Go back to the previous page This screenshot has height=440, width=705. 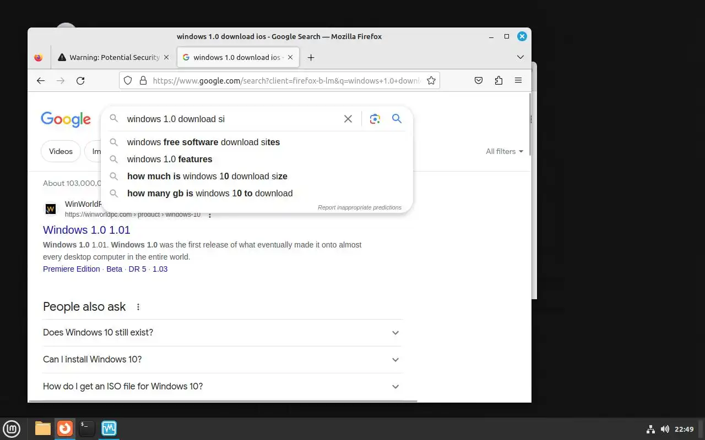coord(41,80)
